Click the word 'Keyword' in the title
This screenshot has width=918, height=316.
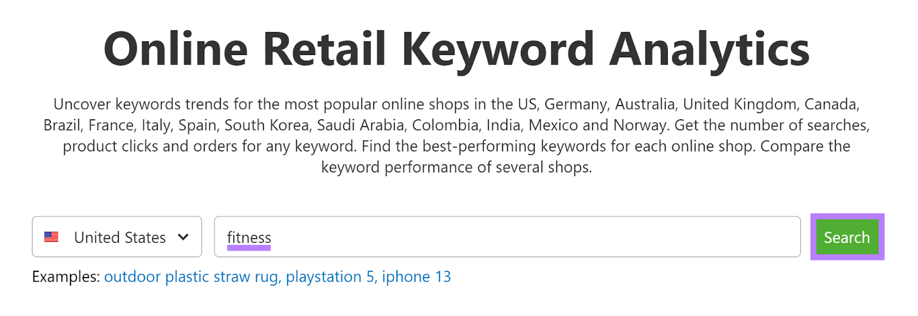pos(497,50)
